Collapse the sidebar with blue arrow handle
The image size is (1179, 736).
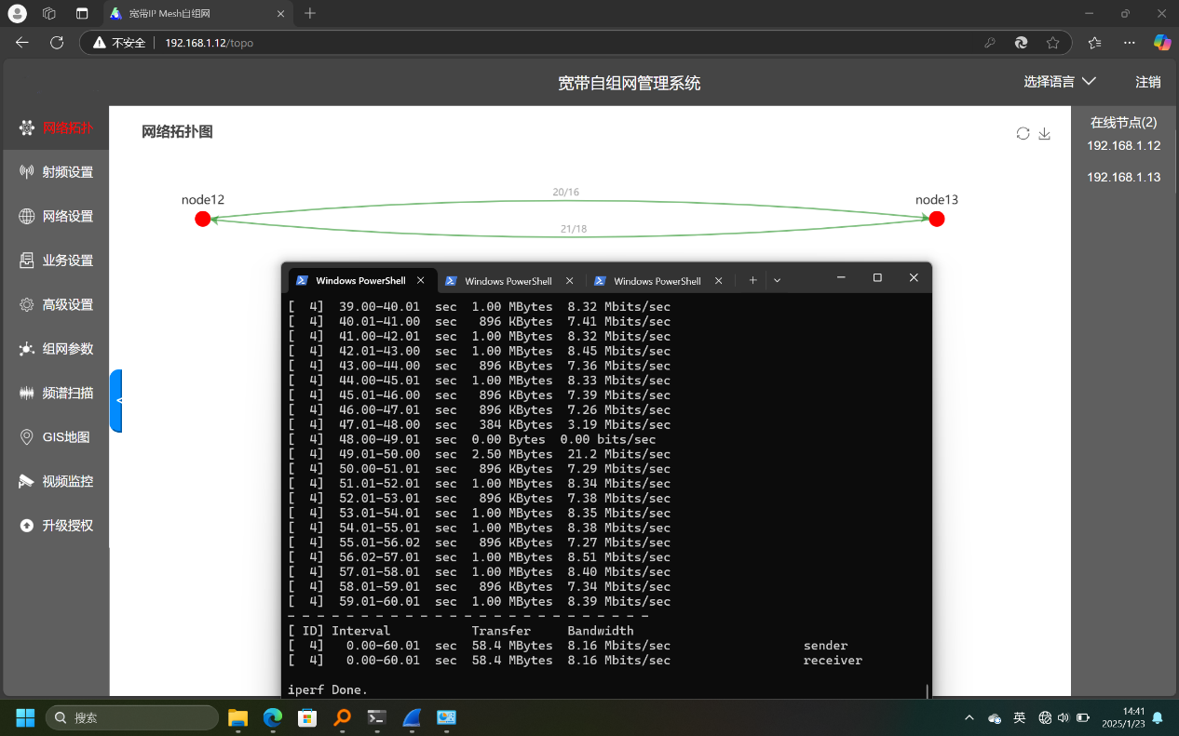point(116,400)
